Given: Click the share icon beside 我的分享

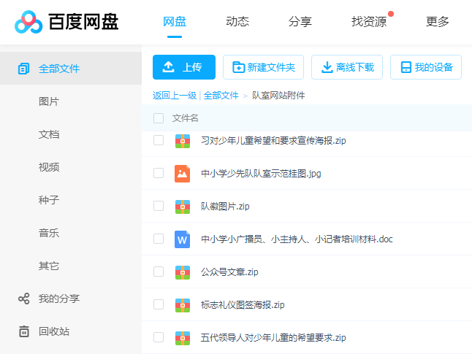Looking at the screenshot, I should tap(24, 299).
